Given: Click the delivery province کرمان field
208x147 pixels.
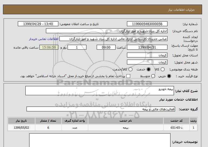Looking at the screenshot, I should click(x=147, y=55).
